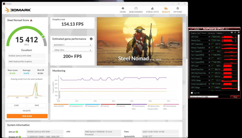Click the GPU Clock red graph
242x138 pixels.
pyautogui.click(x=229, y=37)
